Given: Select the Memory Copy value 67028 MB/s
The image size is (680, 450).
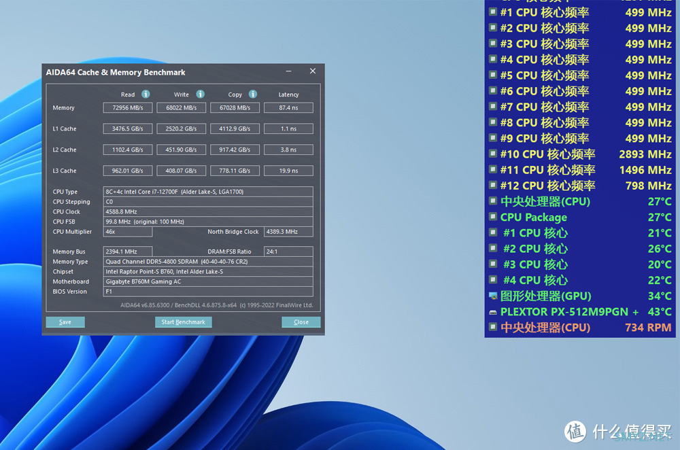Looking at the screenshot, I should tap(235, 107).
